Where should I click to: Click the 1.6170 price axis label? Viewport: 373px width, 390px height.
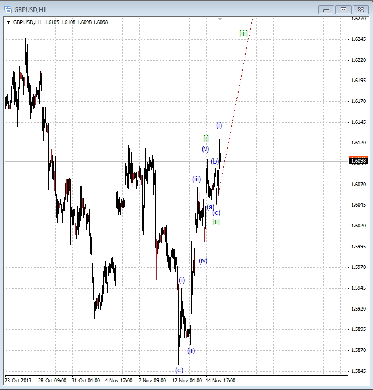point(358,101)
